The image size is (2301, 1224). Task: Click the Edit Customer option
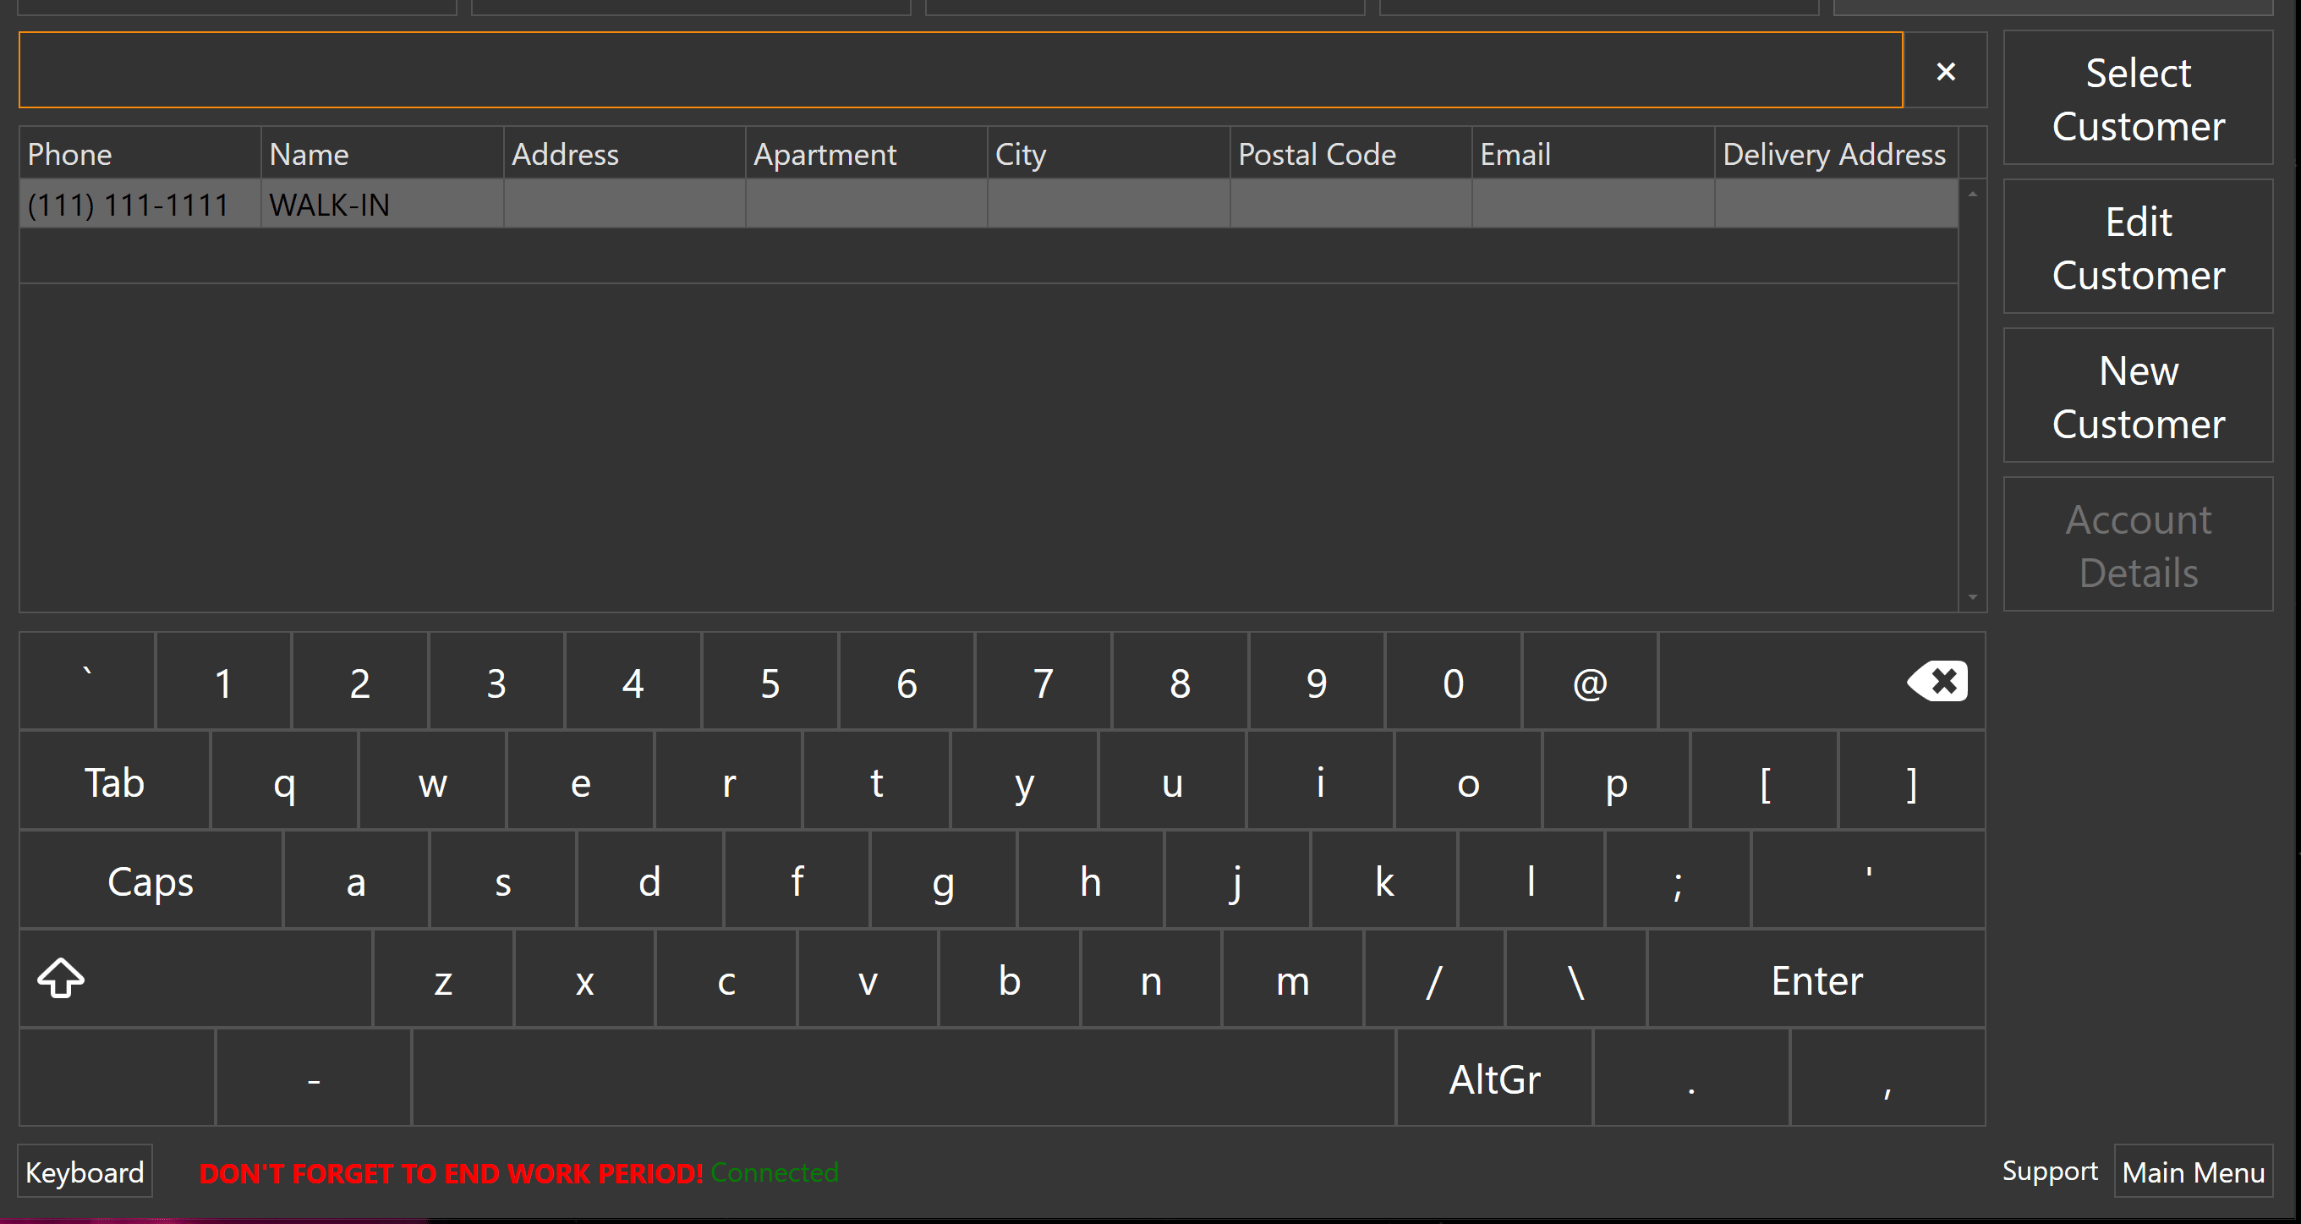2141,248
